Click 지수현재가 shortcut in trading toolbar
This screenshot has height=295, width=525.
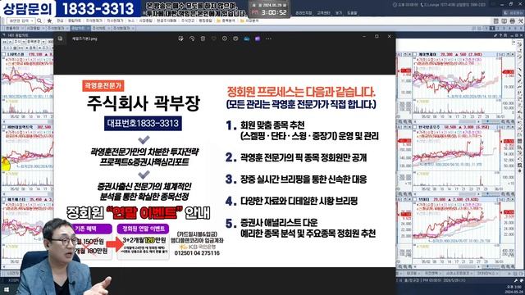click(x=115, y=20)
